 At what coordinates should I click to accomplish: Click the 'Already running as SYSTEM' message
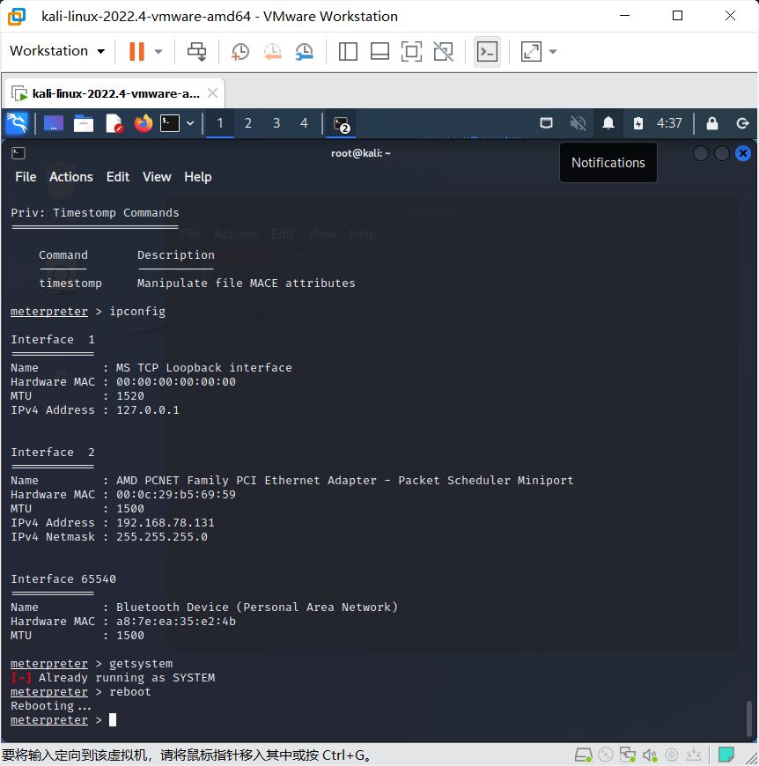(x=127, y=678)
